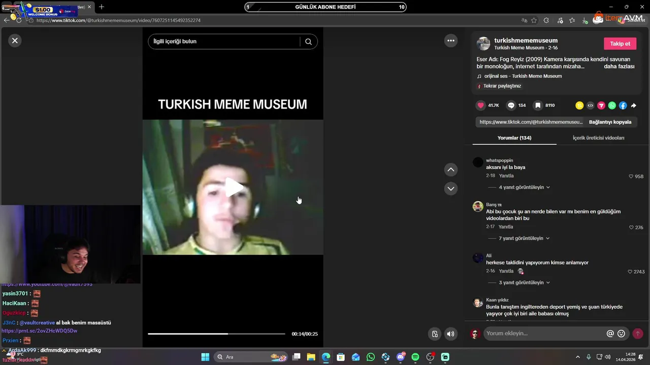Show hidden system tray icons chevron
This screenshot has height=365, width=650.
pos(577,357)
